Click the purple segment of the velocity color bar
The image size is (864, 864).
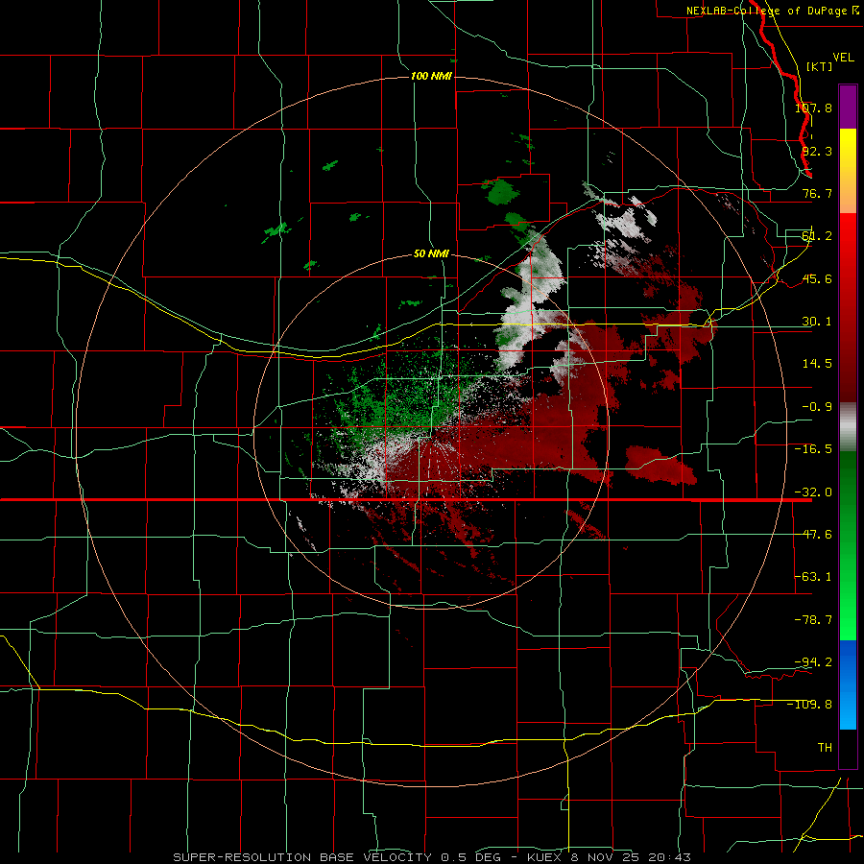pos(848,108)
